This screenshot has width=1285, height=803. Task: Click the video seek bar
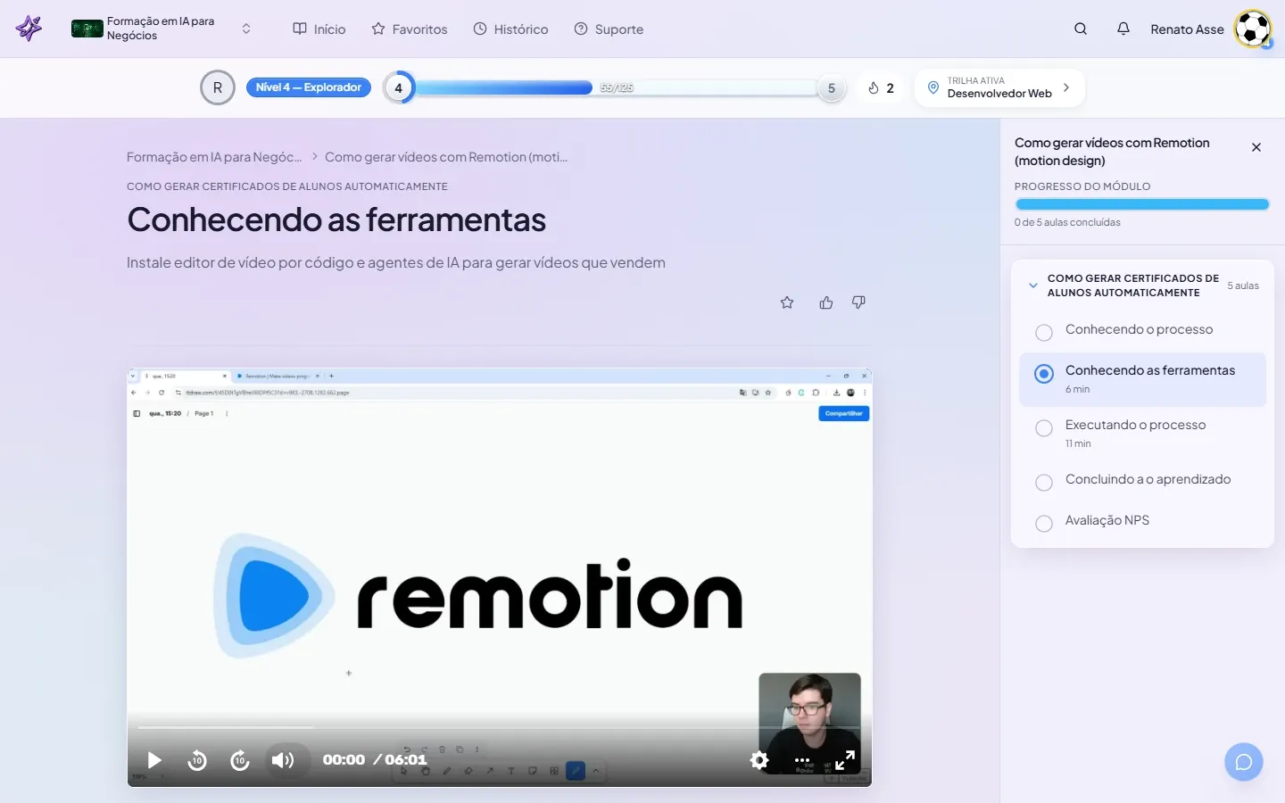[500, 727]
